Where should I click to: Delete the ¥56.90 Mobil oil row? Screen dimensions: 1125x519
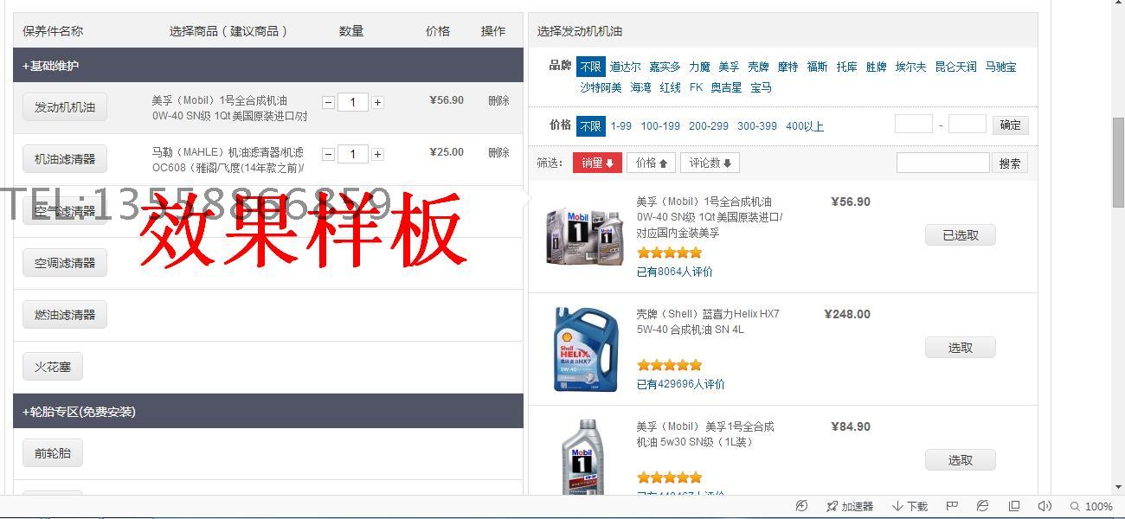pyautogui.click(x=498, y=100)
